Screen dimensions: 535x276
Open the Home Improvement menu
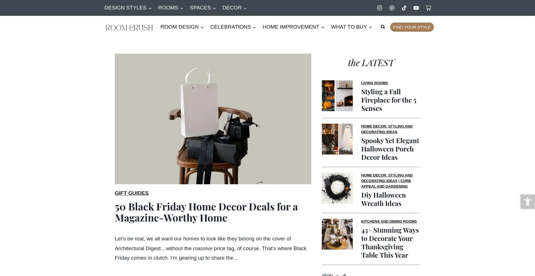(293, 27)
